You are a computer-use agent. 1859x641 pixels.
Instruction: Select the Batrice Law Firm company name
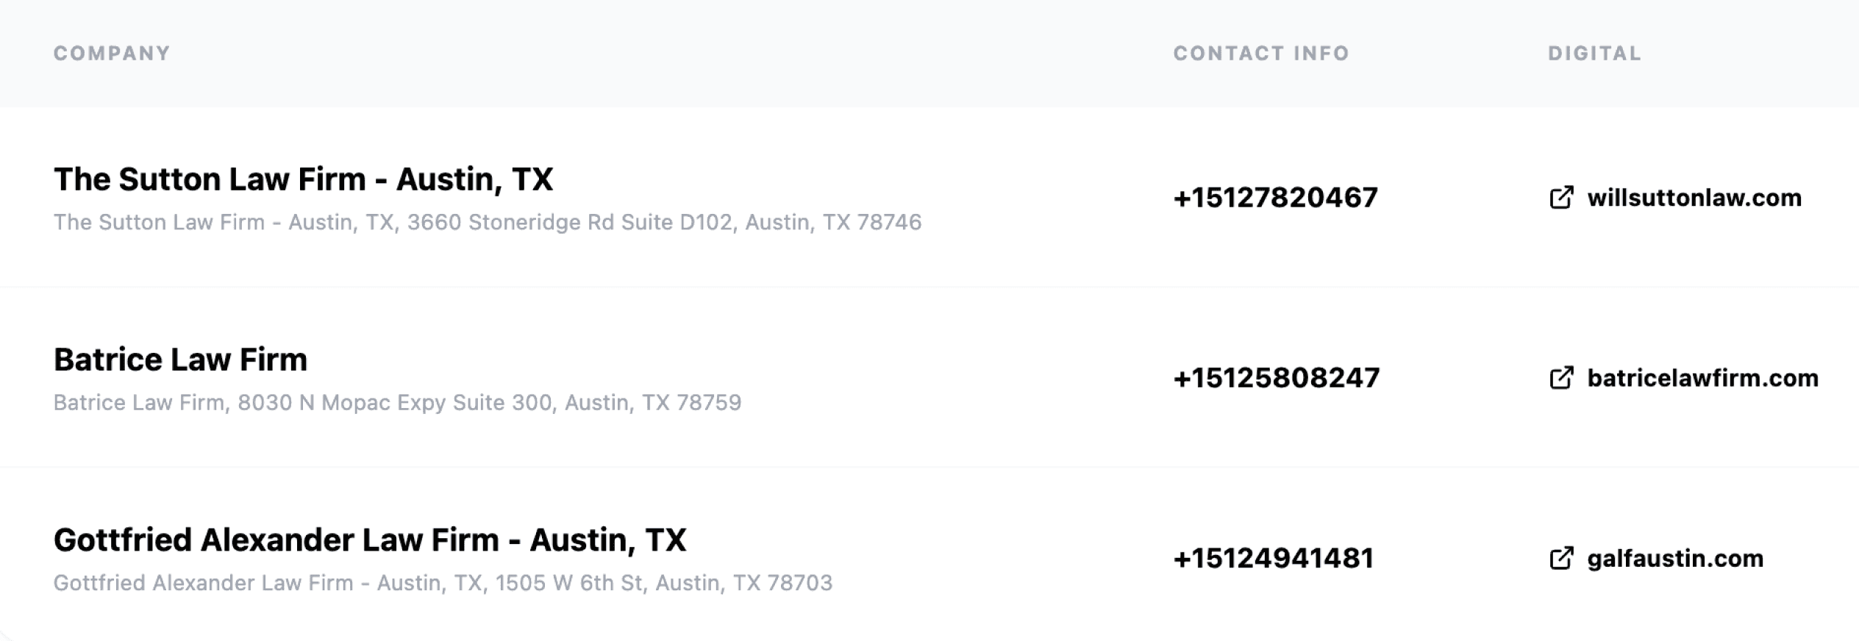(180, 359)
